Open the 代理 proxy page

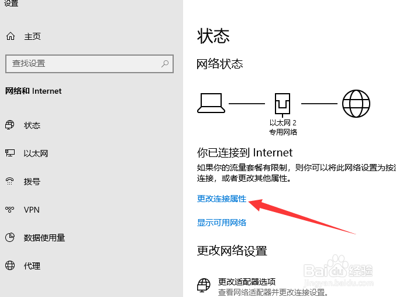32,266
